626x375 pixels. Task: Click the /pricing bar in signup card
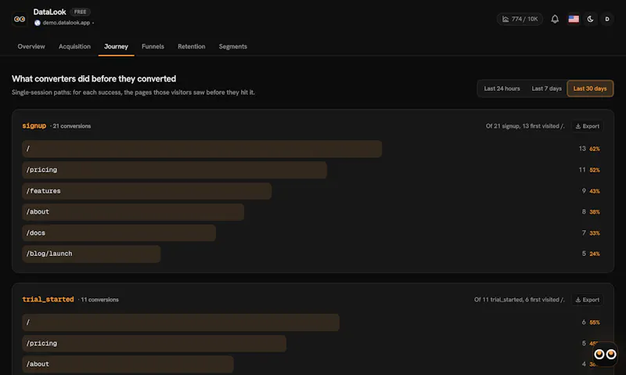tap(174, 170)
